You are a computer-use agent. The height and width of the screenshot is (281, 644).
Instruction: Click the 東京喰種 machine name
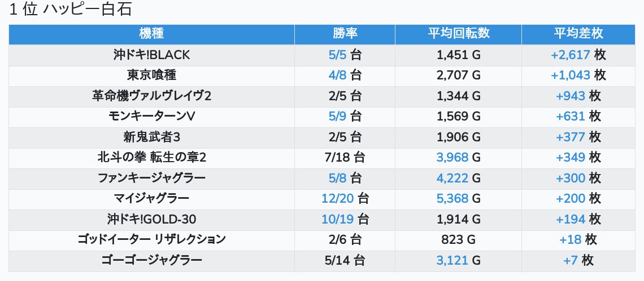151,75
